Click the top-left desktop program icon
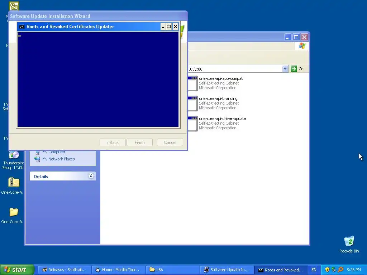The image size is (367, 275). coord(14,6)
